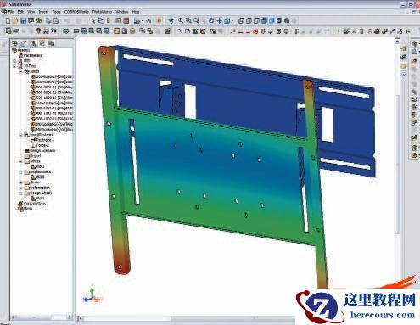Image resolution: width=420 pixels, height=325 pixels.
Task: Switch display to Hidden Lines Visible
Action: pos(249,20)
